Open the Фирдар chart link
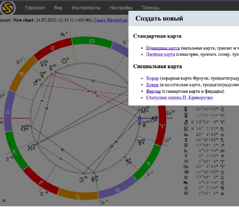239x207 pixels. click(x=153, y=91)
